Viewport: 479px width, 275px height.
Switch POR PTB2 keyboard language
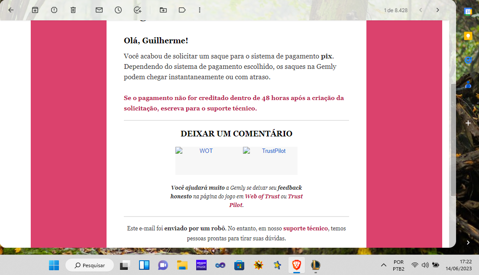coord(398,265)
